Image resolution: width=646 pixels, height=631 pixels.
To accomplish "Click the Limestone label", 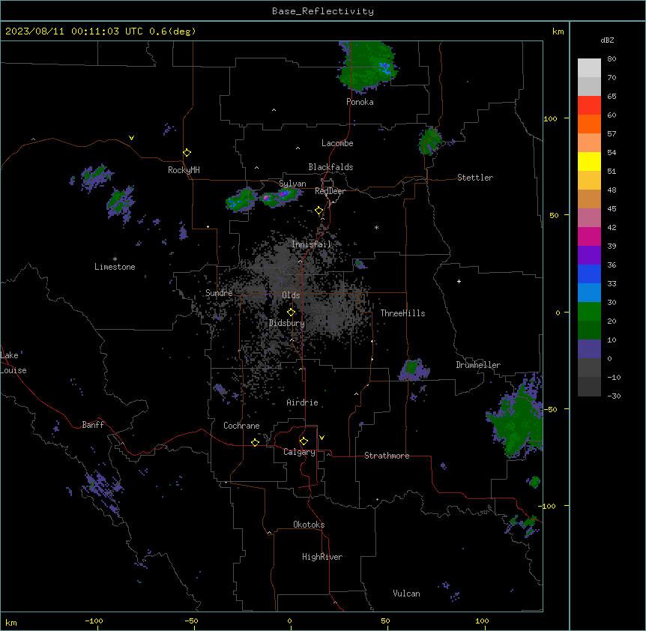I will (115, 267).
